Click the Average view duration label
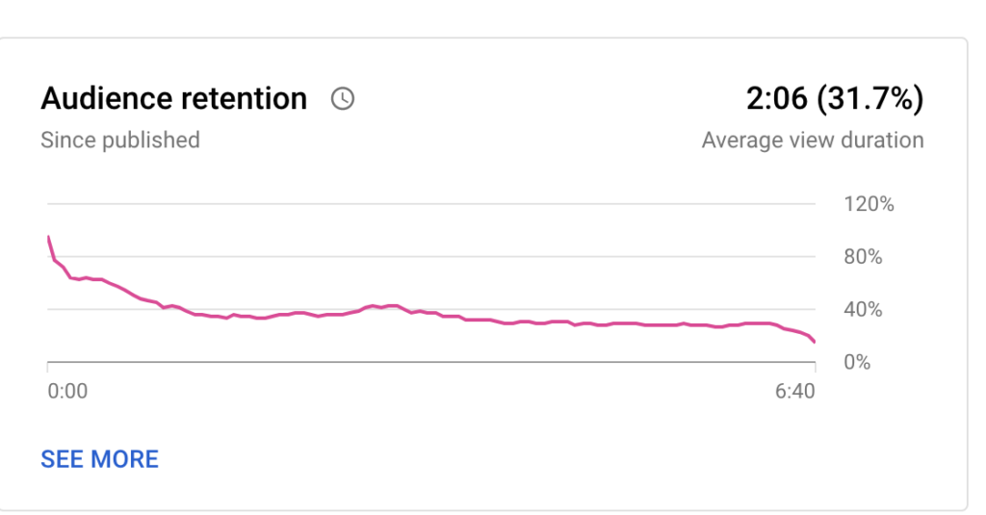 (813, 140)
